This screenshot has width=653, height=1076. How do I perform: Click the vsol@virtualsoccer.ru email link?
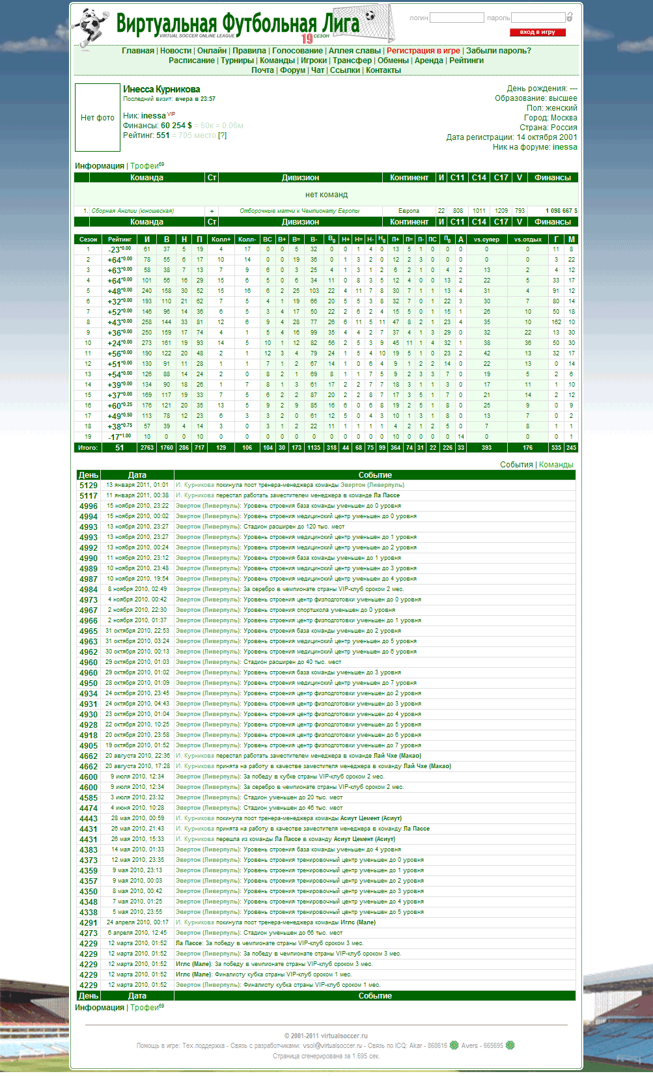tap(332, 1045)
